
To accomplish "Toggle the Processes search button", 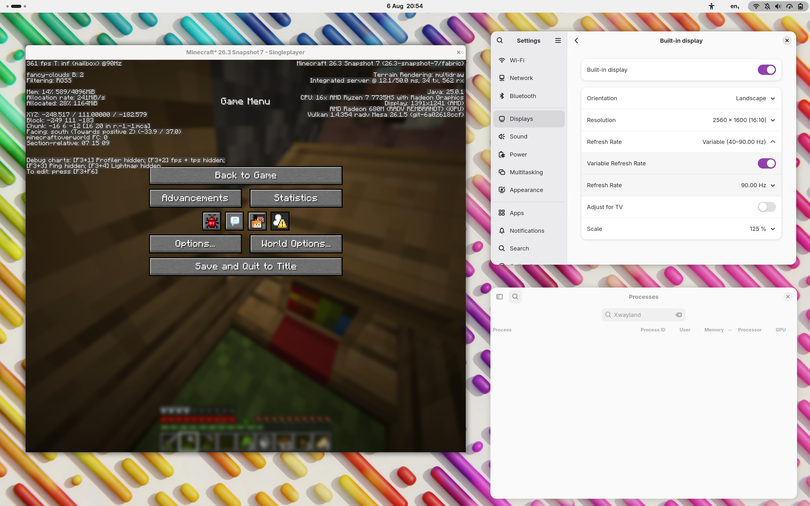I will pos(515,297).
